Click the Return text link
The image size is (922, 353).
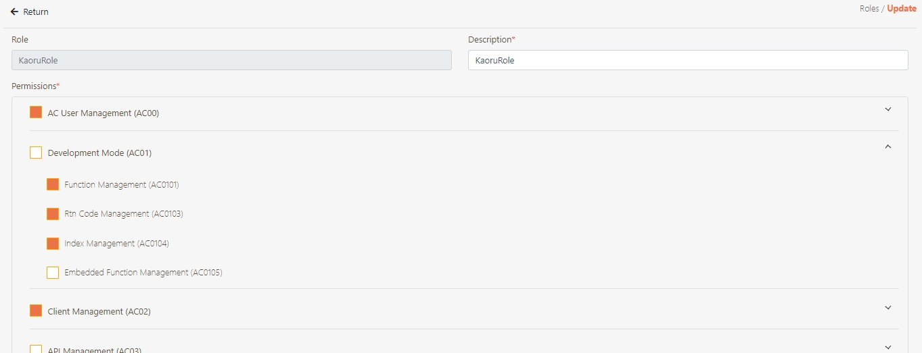tap(36, 12)
